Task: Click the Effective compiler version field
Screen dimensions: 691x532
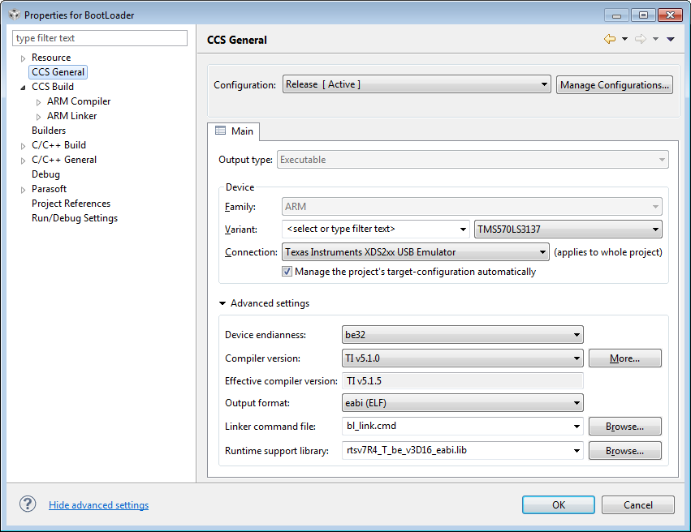Action: pos(462,380)
